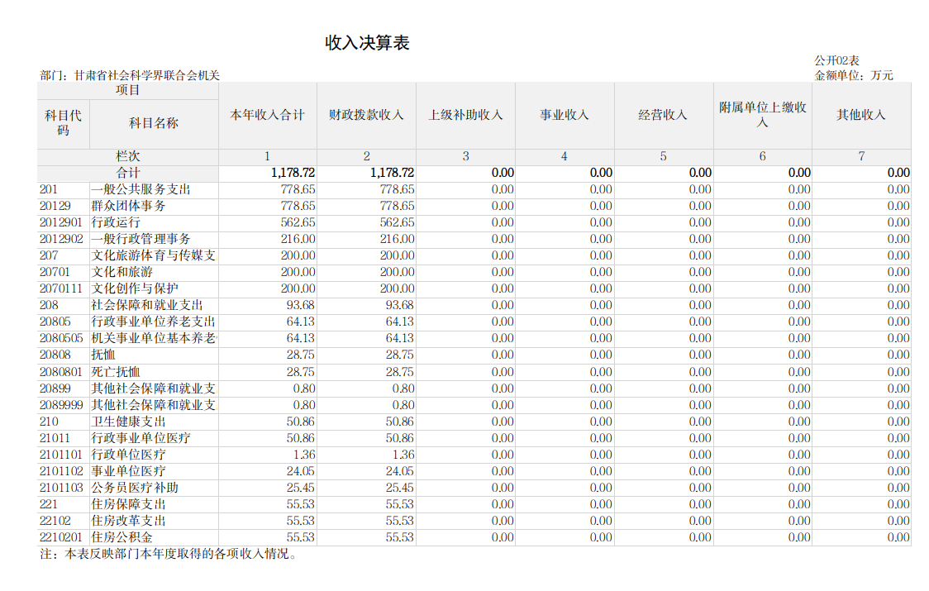Viewport: 929px width, 591px height.
Task: Click the 住房公积金 row name
Action: (x=122, y=537)
